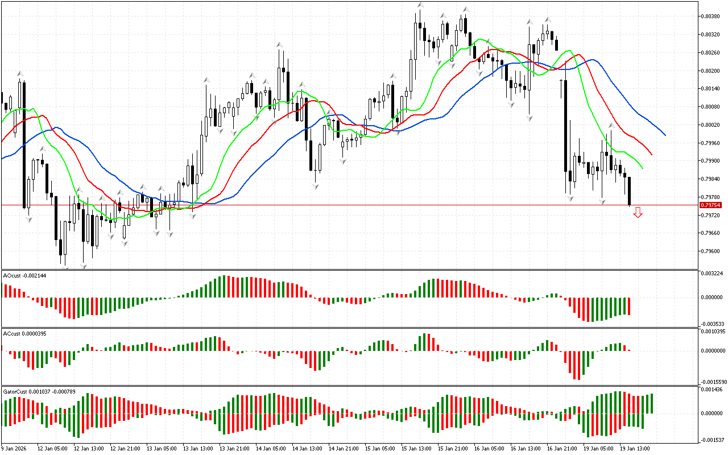The image size is (728, 455).
Task: Click the right end of the red Alligator line
Action: (x=651, y=154)
